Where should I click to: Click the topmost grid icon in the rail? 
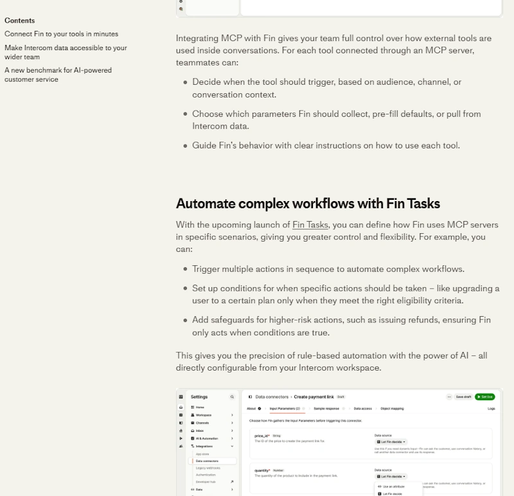(x=181, y=396)
